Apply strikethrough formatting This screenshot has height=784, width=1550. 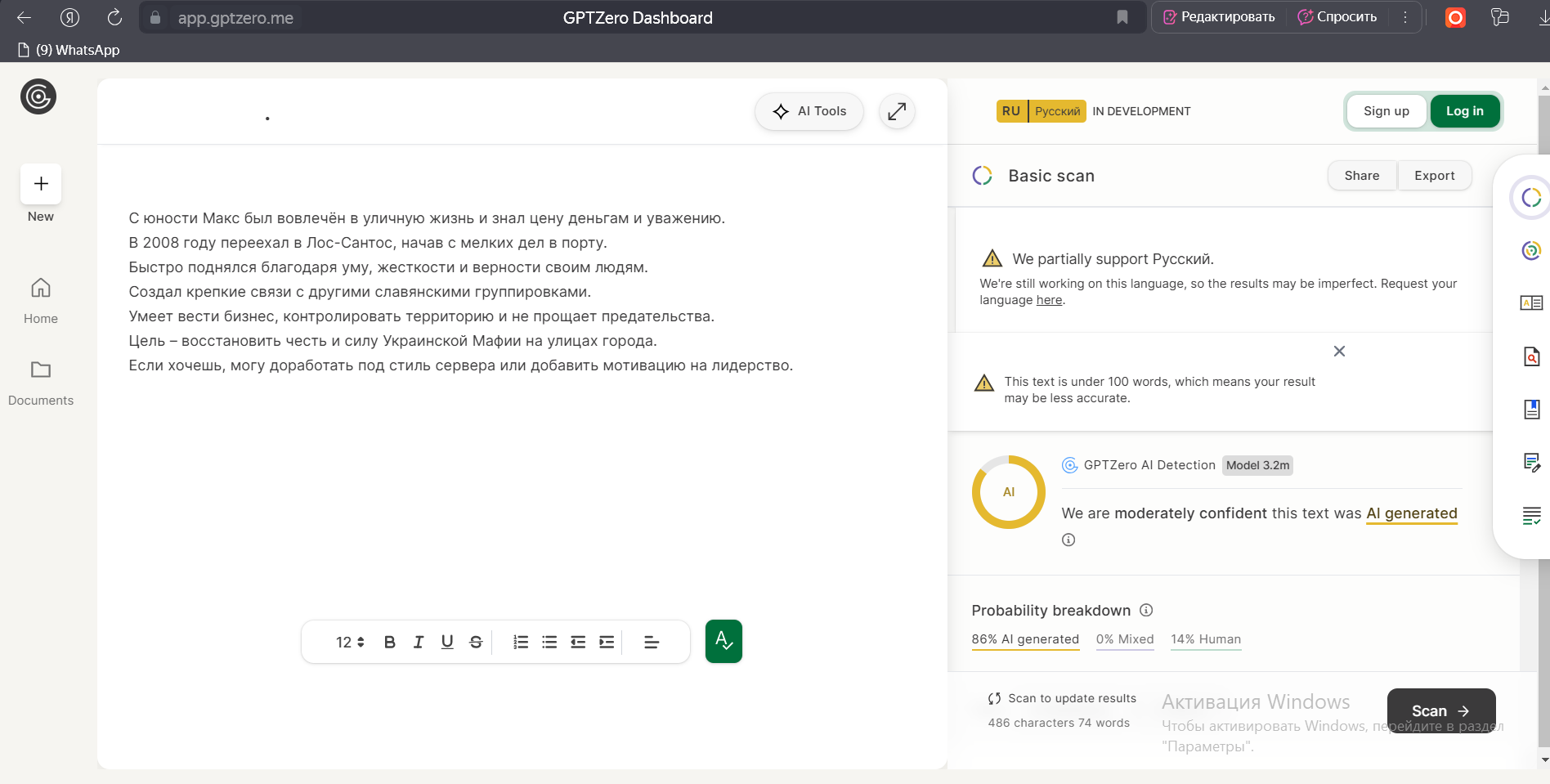tap(476, 643)
